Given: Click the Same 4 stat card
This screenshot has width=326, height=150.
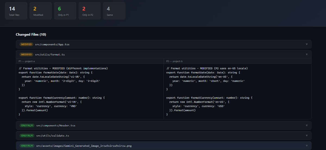Looking at the screenshot, I should point(114,11).
